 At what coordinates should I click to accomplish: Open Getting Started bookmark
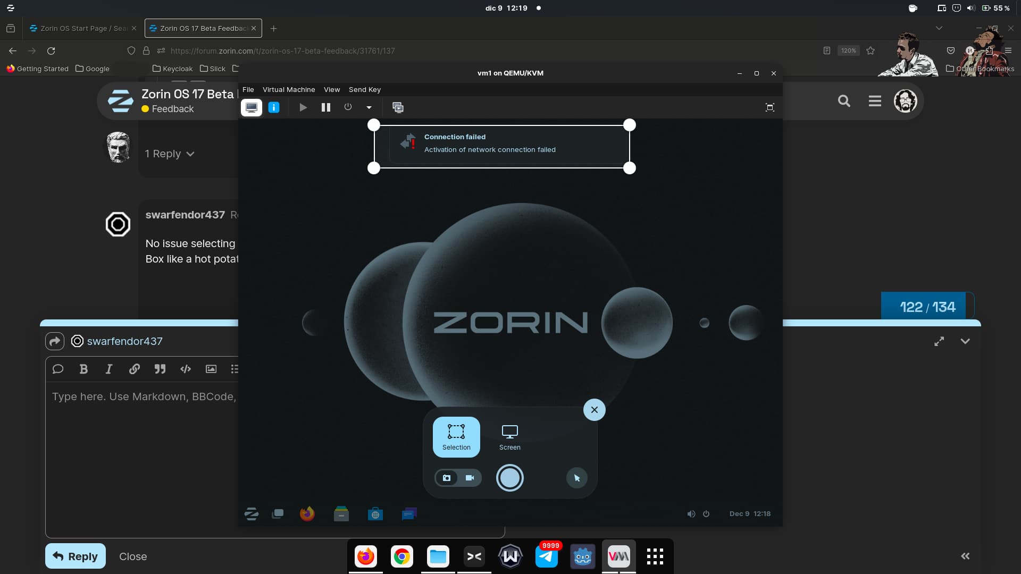[x=37, y=69]
